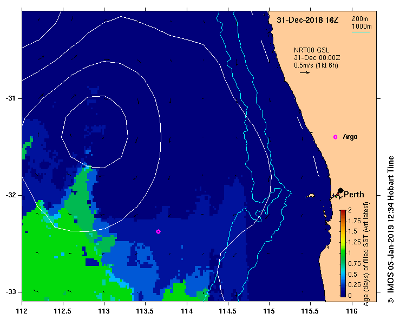Click the '200m' depth legend label
This screenshot has height=320, width=400.
pos(360,19)
